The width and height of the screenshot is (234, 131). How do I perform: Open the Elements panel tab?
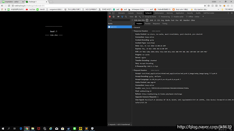pyautogui.click(x=122, y=13)
